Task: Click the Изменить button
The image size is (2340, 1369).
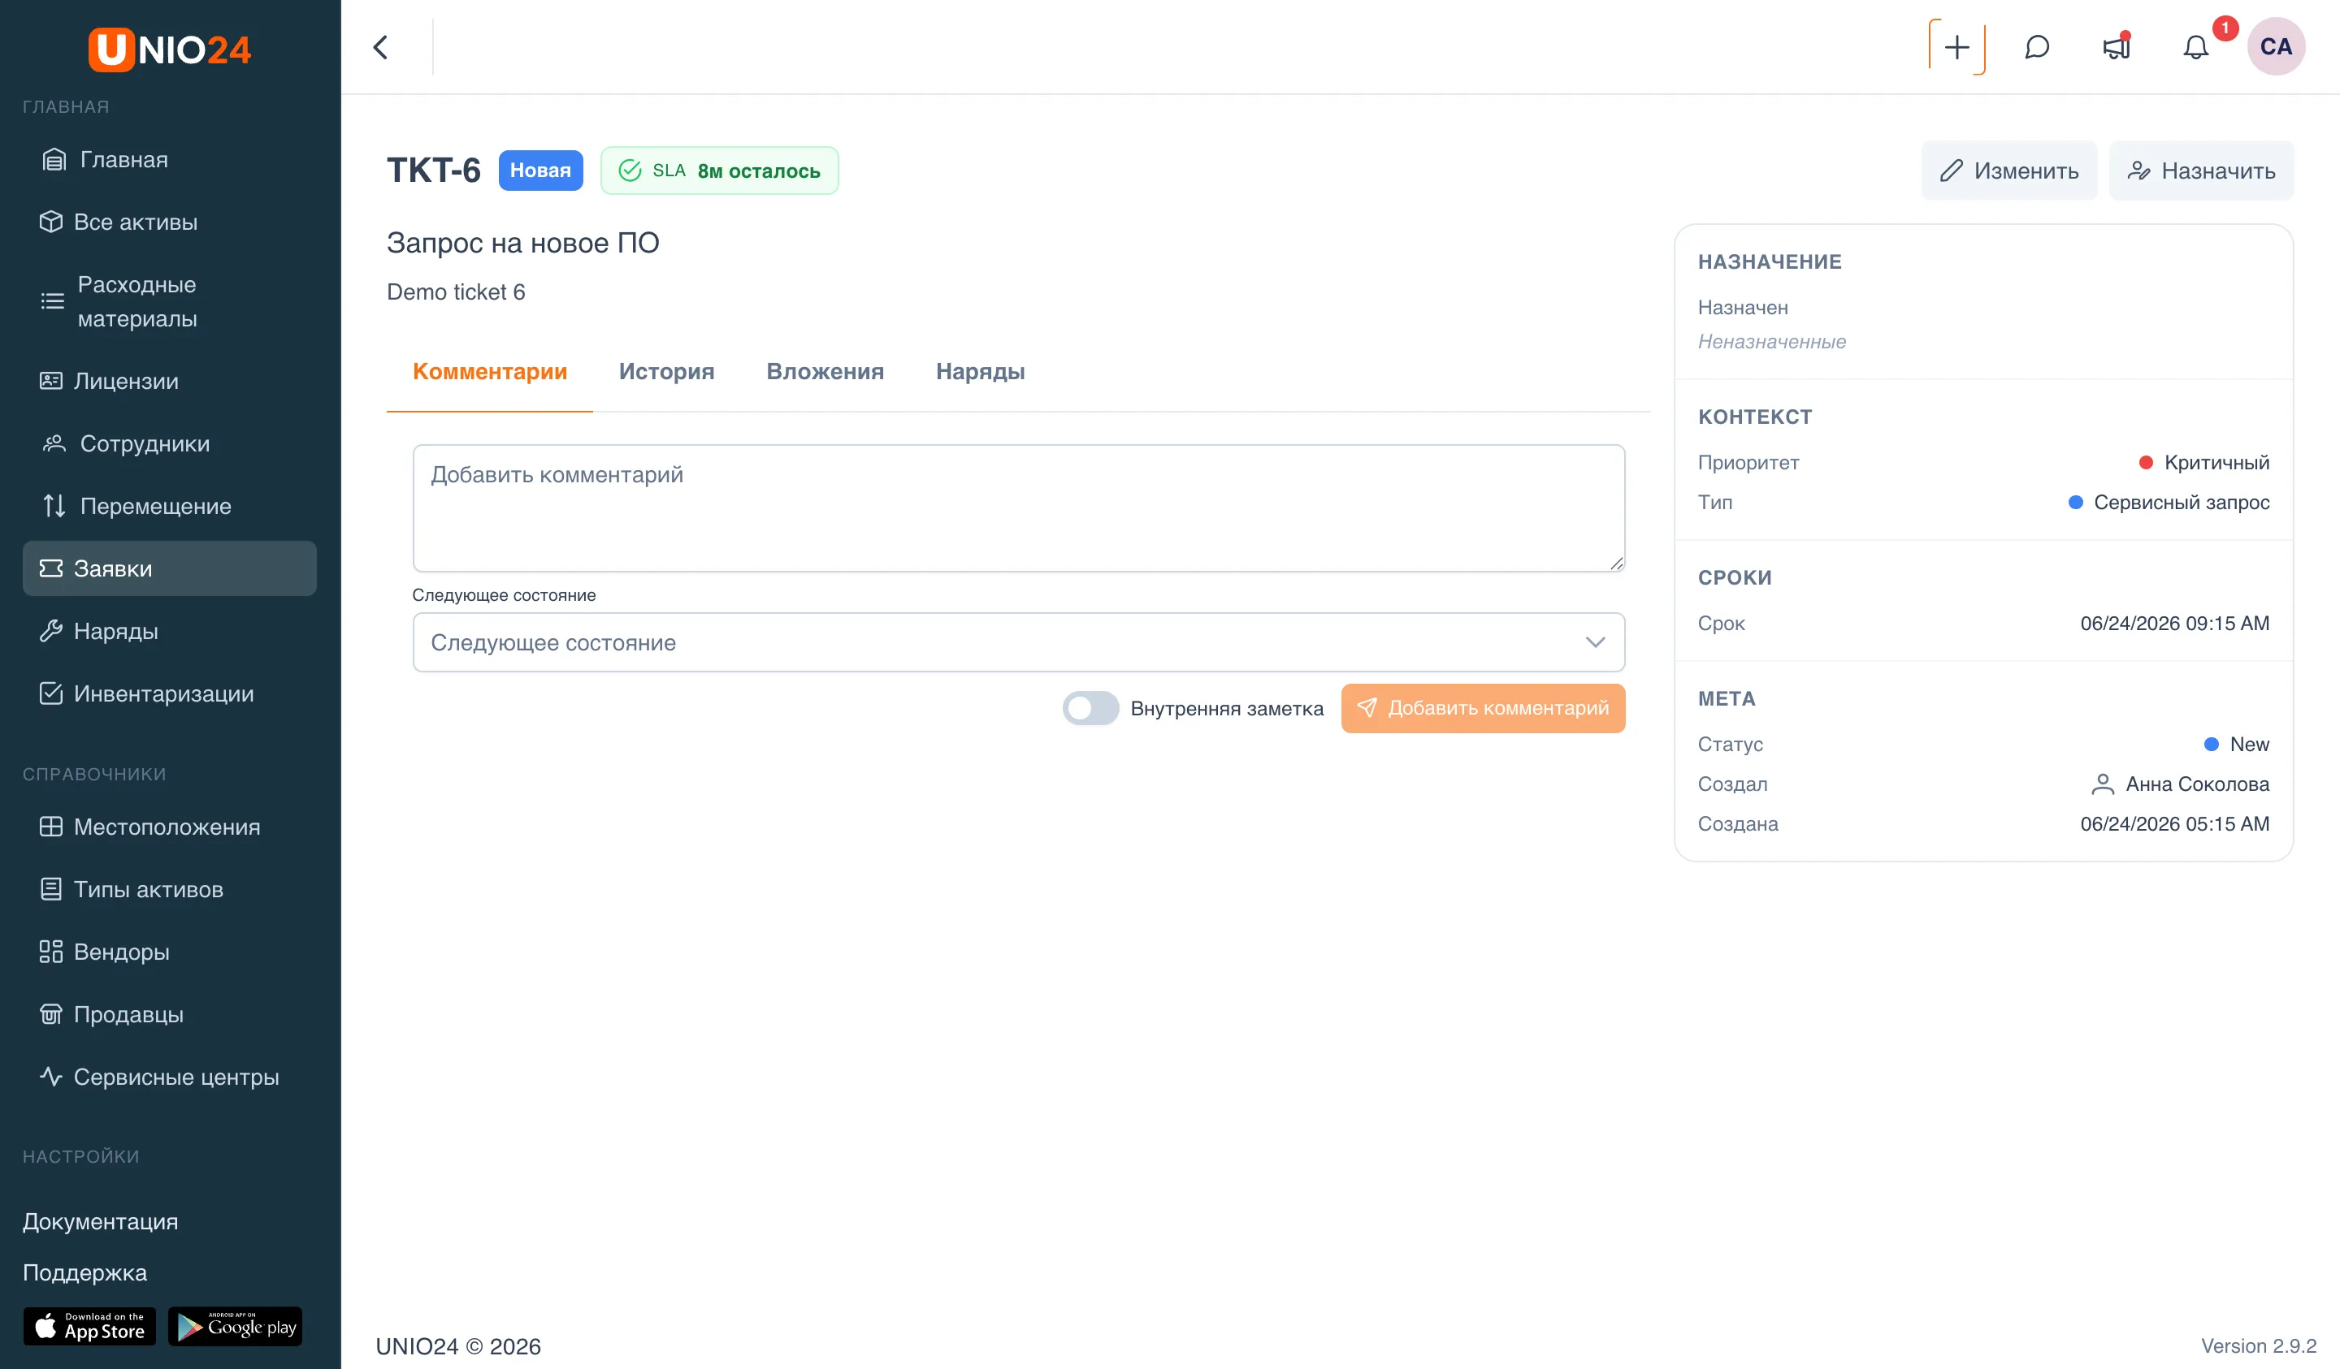Action: (x=2008, y=171)
